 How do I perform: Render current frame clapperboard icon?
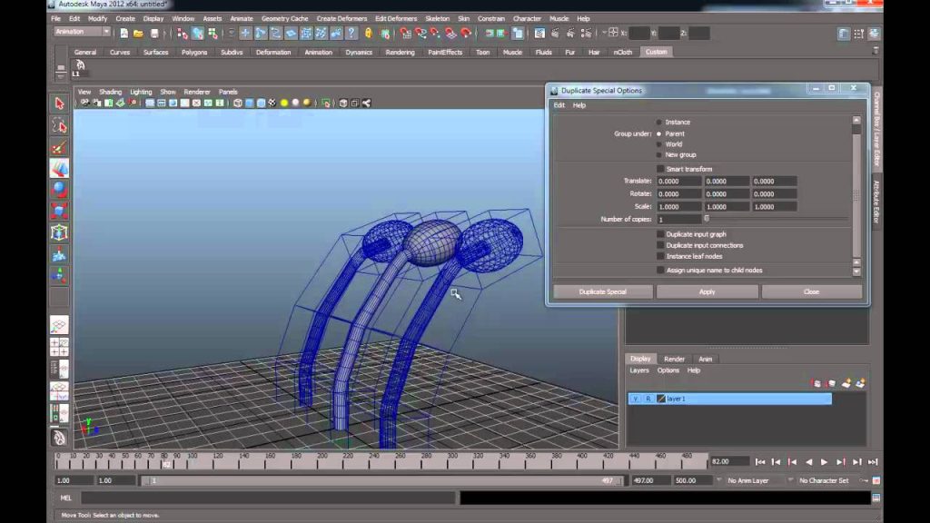pos(555,34)
